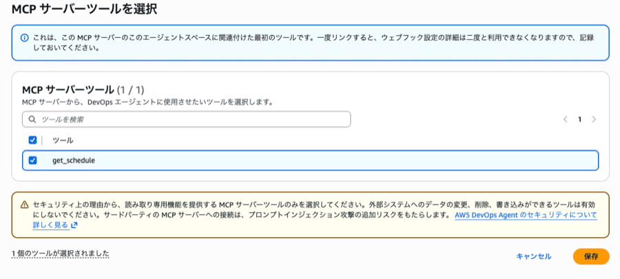Click the warning triangle icon in the security notice
The height and width of the screenshot is (279, 620).
click(x=25, y=205)
